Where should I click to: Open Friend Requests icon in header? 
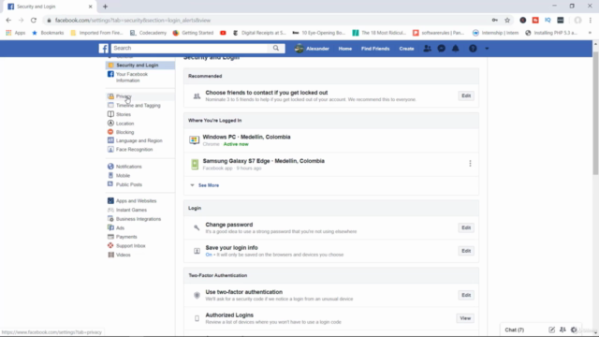pos(427,49)
